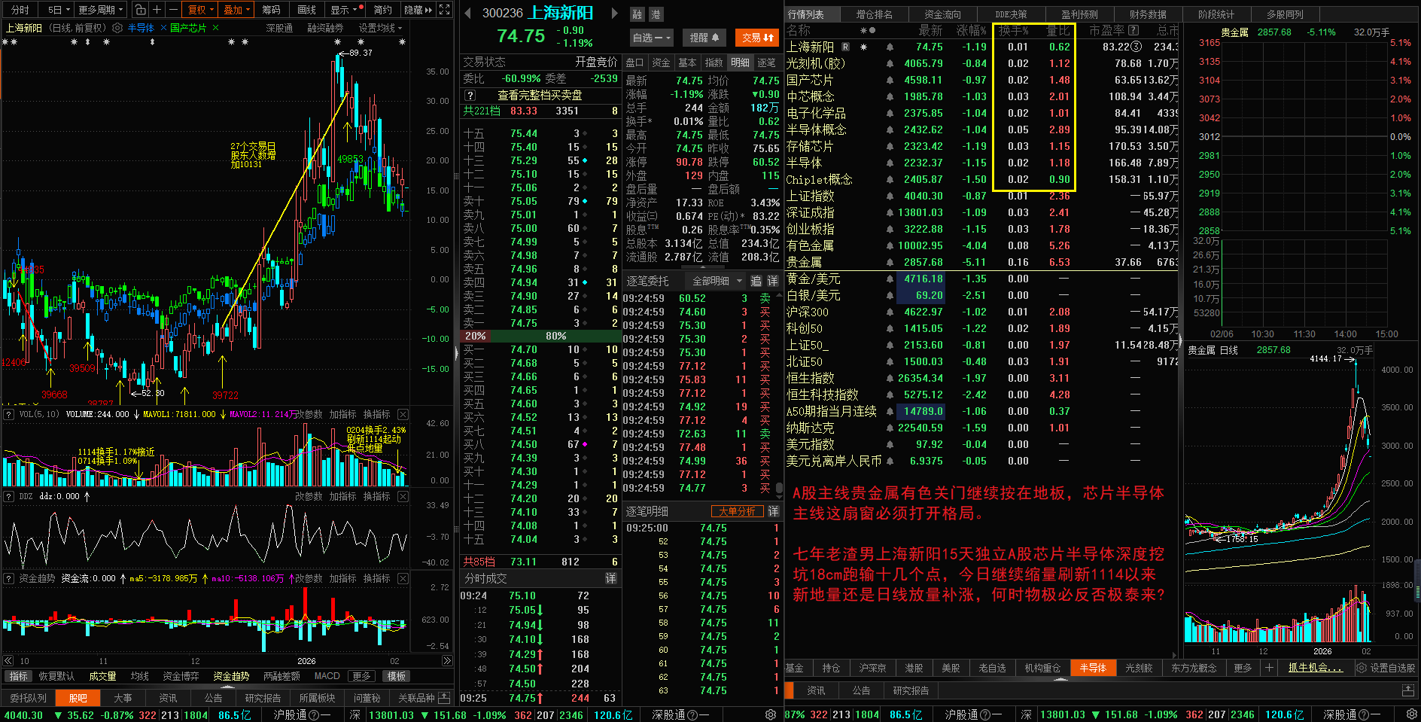The height and width of the screenshot is (722, 1421).
Task: Click 恢复默认 restore defaults
Action: (x=56, y=676)
